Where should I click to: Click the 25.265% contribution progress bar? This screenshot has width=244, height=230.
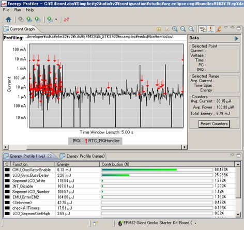pos(157,175)
